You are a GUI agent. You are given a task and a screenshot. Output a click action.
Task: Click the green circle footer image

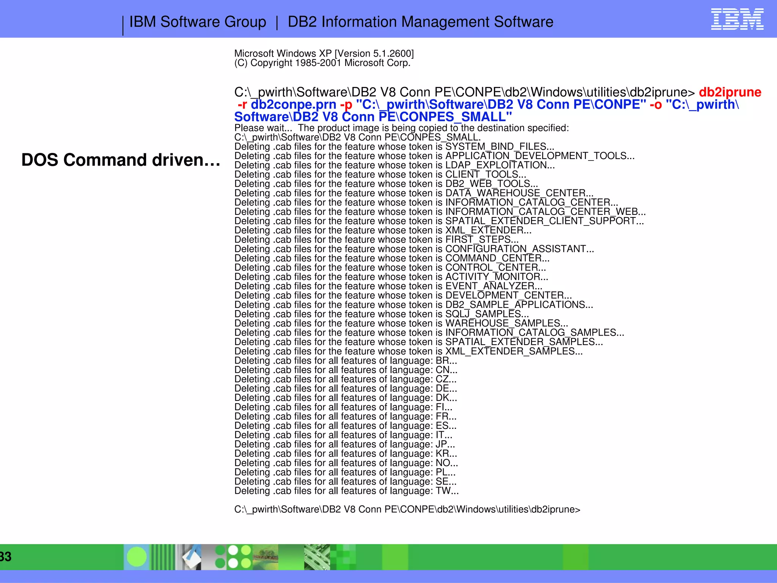(137, 557)
